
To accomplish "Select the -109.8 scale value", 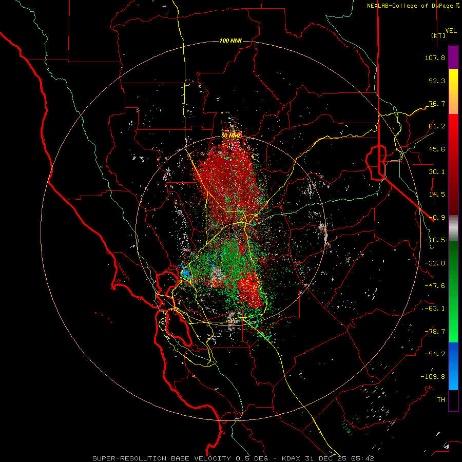I will (x=433, y=377).
